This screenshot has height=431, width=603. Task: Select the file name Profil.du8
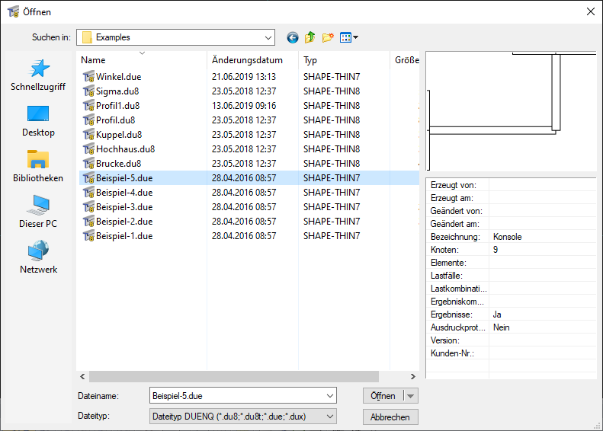(x=115, y=120)
